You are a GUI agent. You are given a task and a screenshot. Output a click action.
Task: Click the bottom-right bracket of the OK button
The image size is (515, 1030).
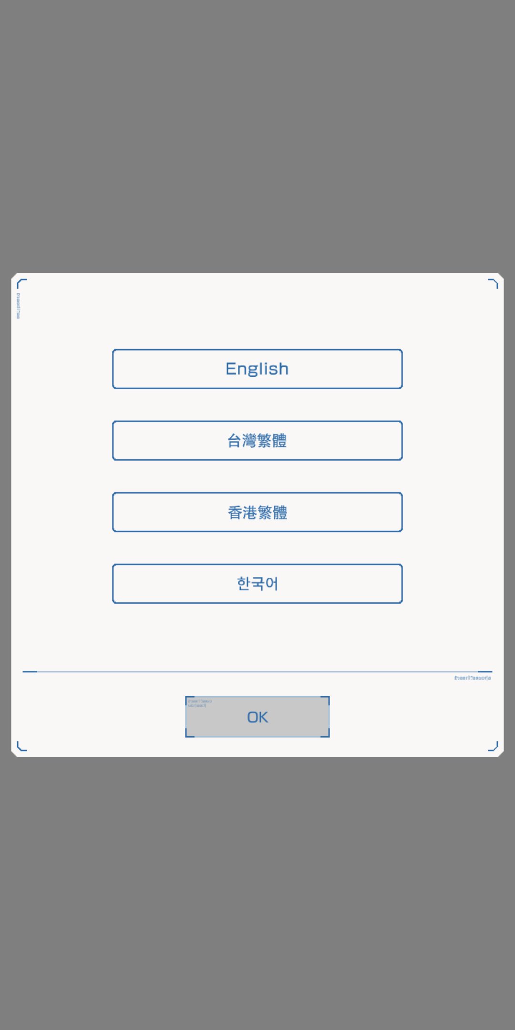click(326, 734)
